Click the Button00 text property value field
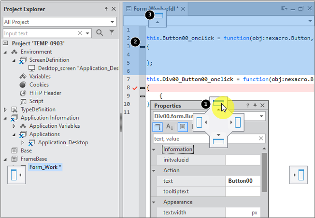This screenshot has width=315, height=218. coord(243,181)
